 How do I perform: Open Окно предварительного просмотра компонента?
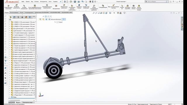click(35, 7)
